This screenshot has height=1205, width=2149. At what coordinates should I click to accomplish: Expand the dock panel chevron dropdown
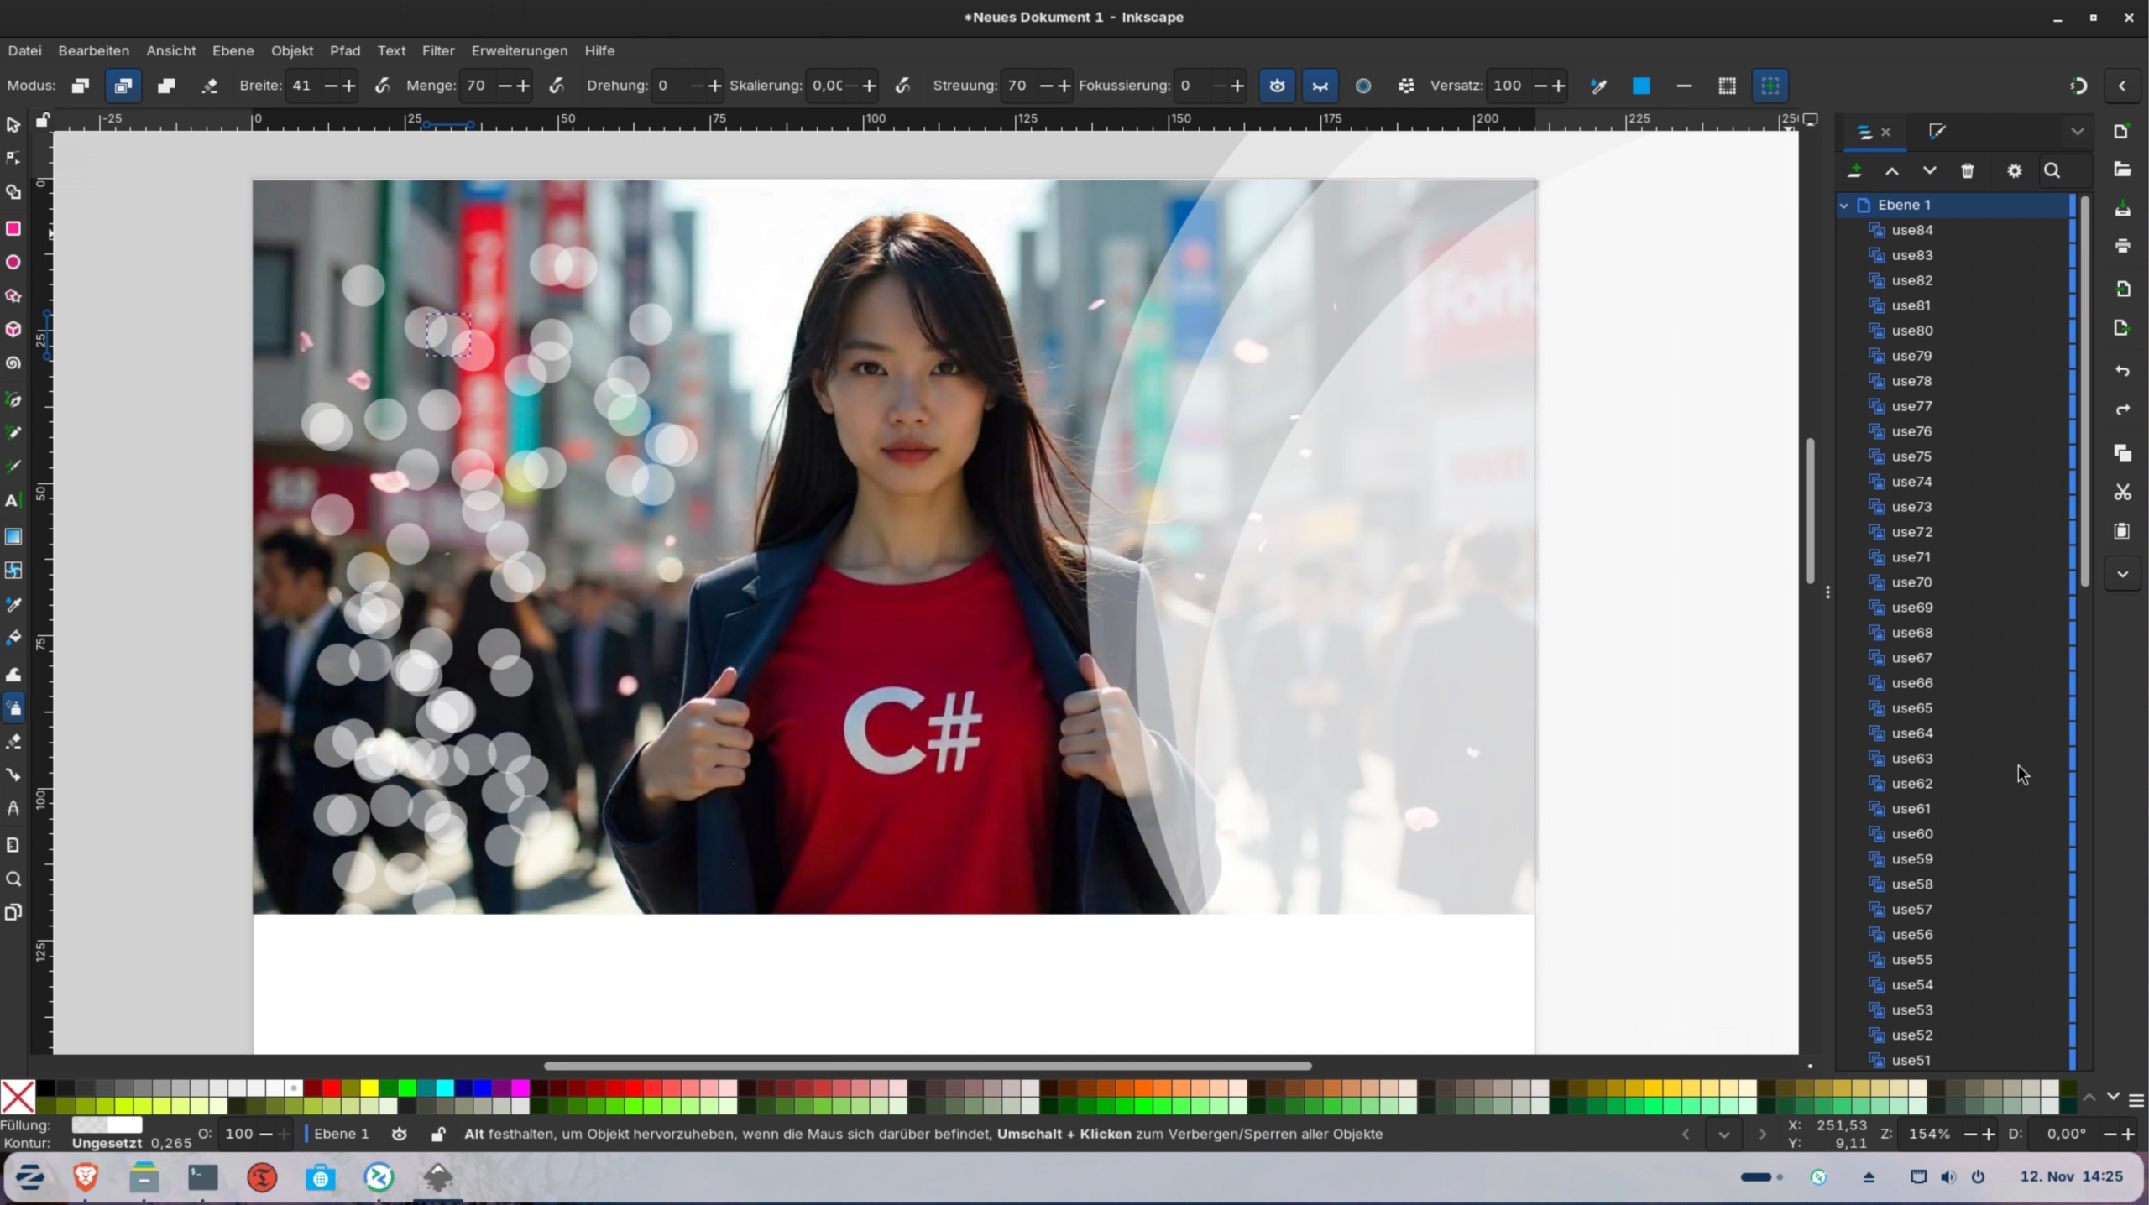pos(2077,132)
